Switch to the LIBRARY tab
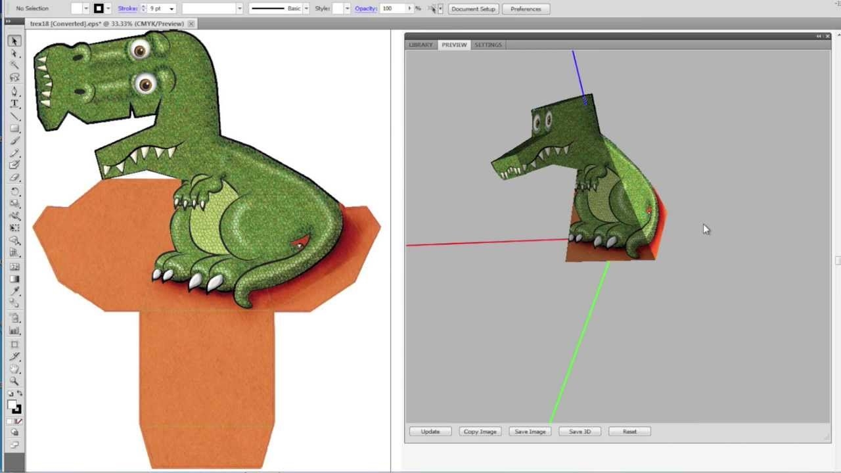The image size is (841, 473). click(420, 45)
